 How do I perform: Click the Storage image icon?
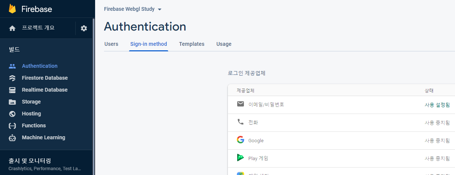pyautogui.click(x=12, y=102)
